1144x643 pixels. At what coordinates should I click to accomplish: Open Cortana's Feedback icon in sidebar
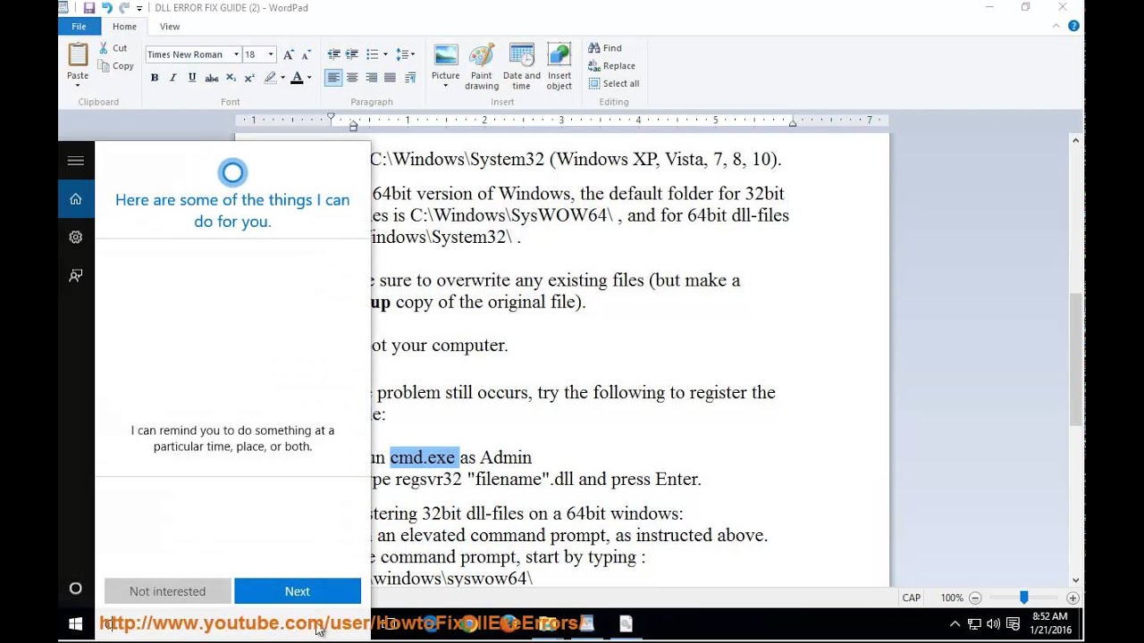[76, 276]
